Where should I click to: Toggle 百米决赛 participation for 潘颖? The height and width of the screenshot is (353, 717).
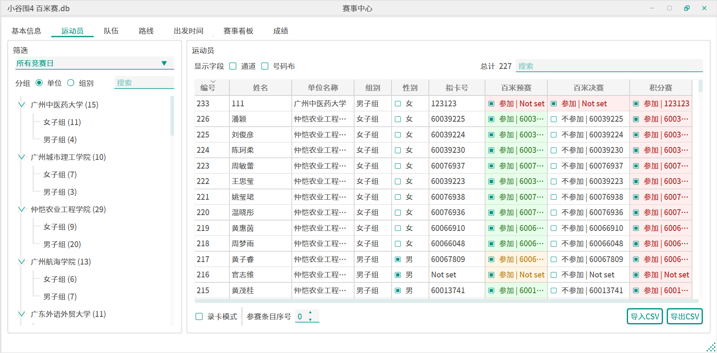[x=554, y=119]
